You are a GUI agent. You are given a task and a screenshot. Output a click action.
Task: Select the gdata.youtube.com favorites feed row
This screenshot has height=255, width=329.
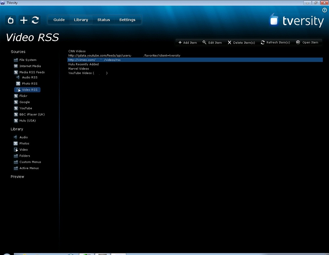pyautogui.click(x=195, y=56)
